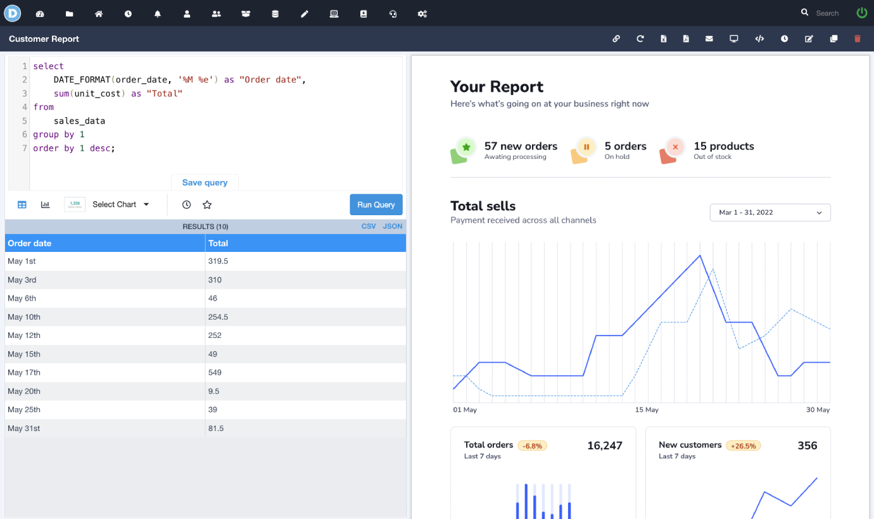Screen dimensions: 874x519
Task: Click the 57 new orders card
Action: pos(505,151)
